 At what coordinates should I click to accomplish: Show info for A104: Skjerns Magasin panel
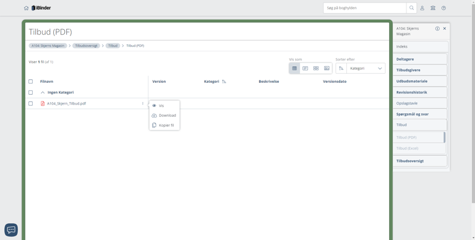[x=437, y=28]
